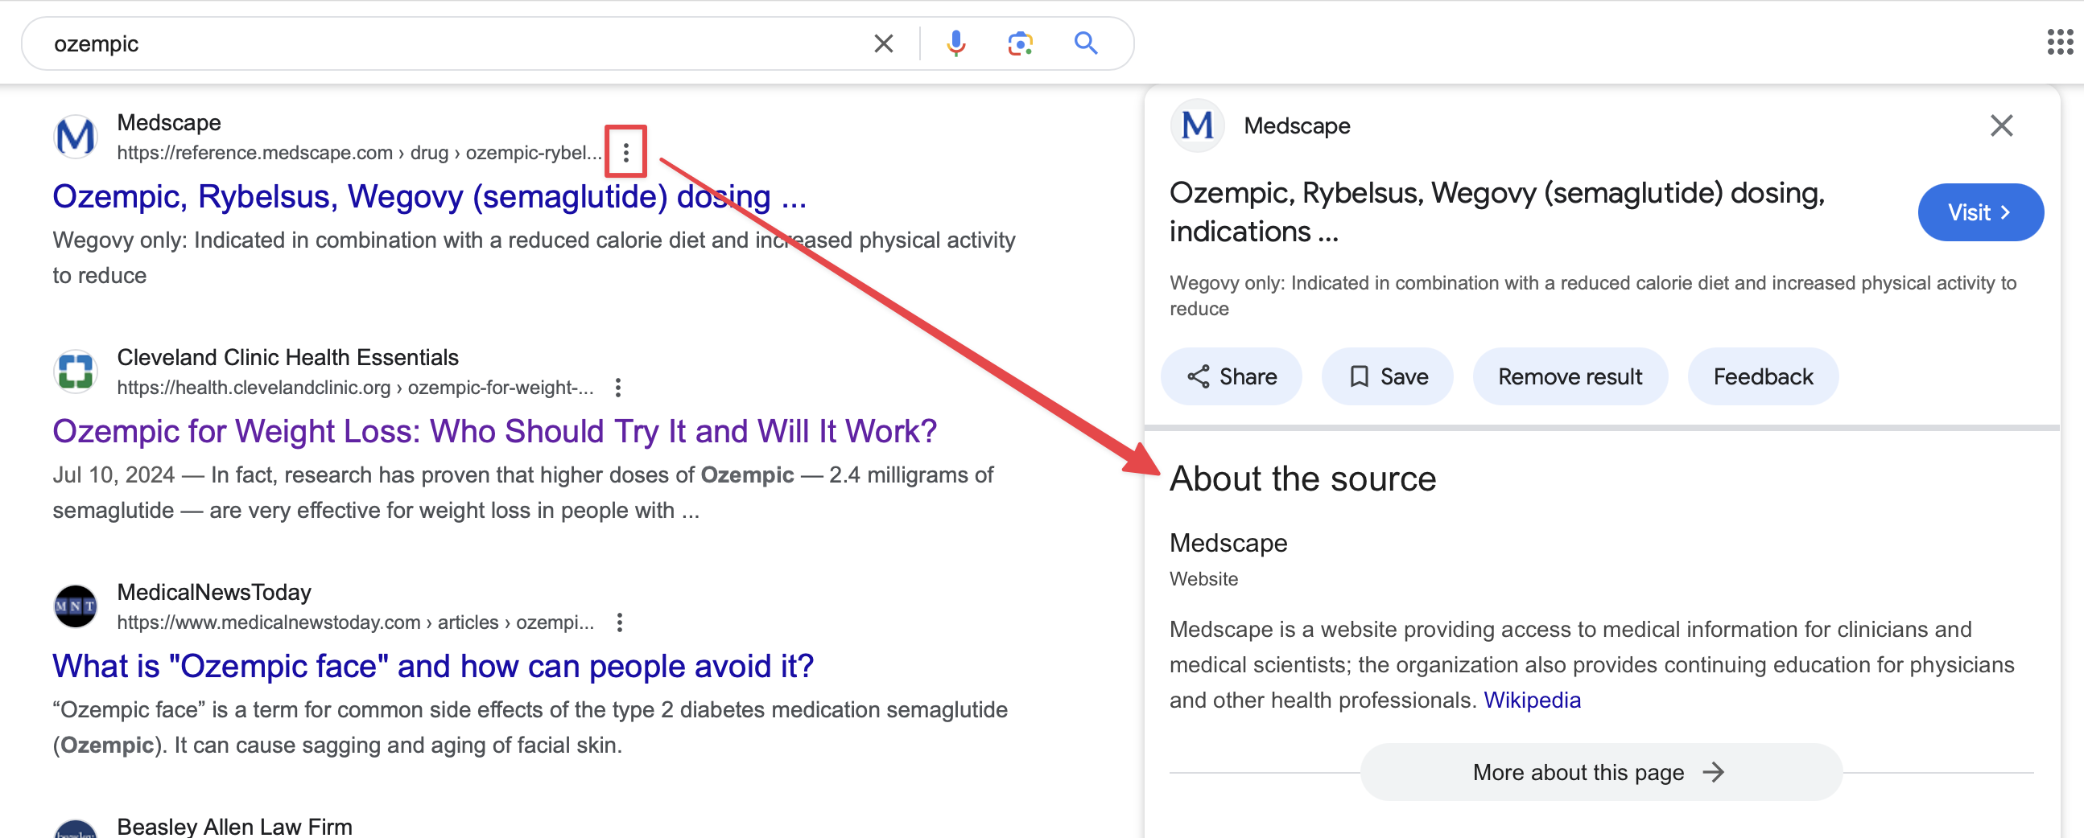2084x838 pixels.
Task: Clear the search box text
Action: [884, 43]
